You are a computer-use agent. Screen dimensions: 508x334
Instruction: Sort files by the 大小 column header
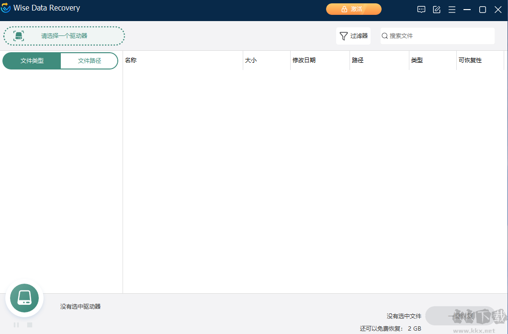250,60
